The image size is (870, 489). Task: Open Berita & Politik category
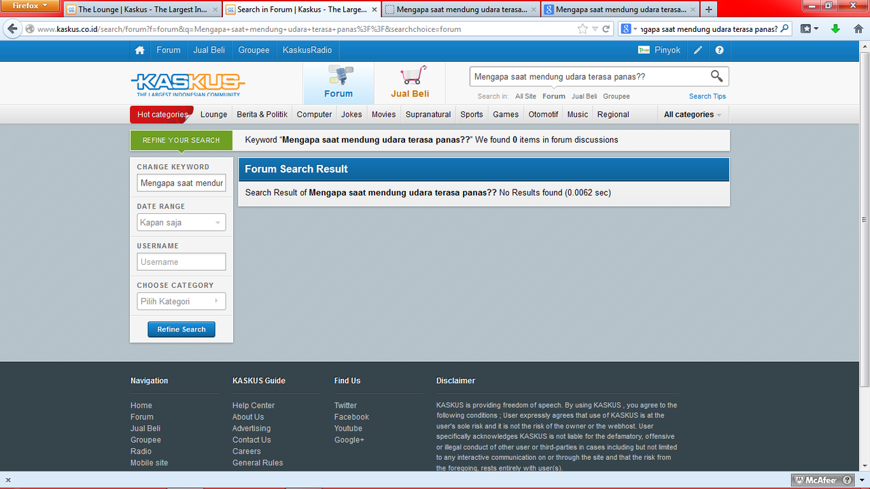pos(262,115)
